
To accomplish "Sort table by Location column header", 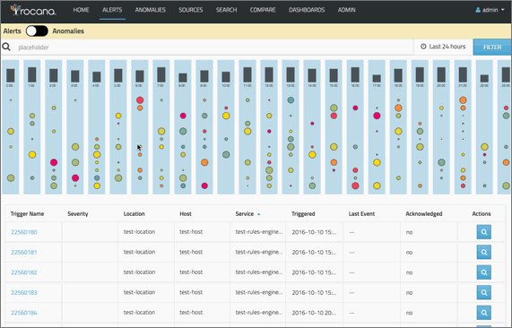I will [134, 214].
